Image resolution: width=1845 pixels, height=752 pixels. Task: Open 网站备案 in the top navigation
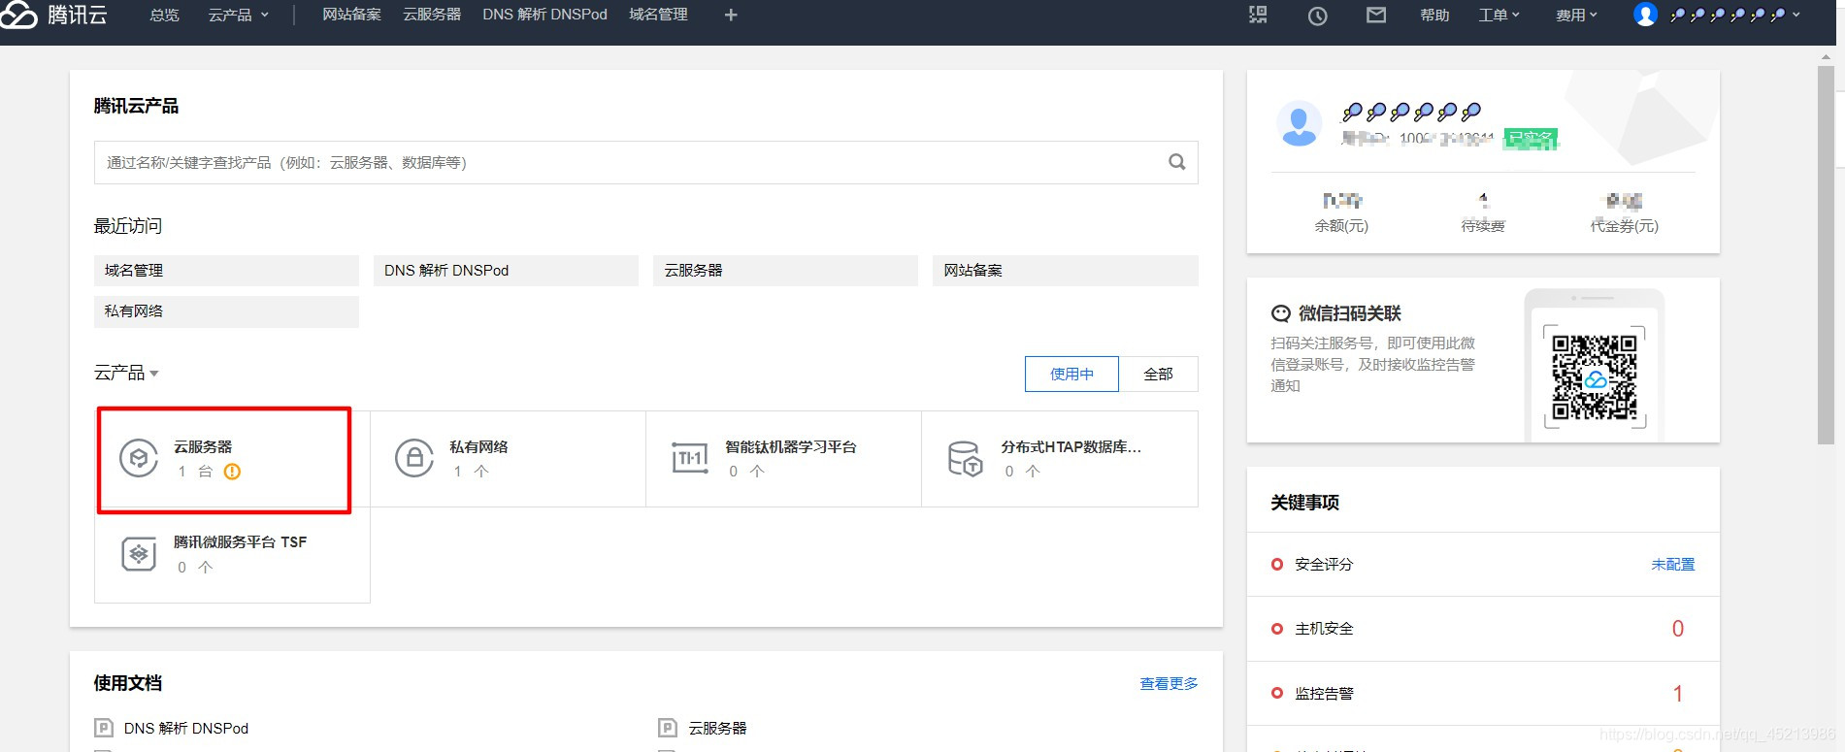351,15
